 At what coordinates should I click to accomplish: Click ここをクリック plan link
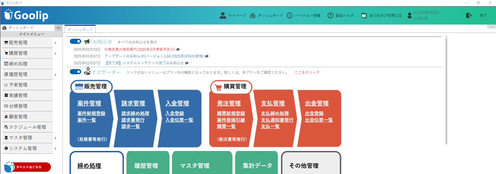click(x=307, y=72)
